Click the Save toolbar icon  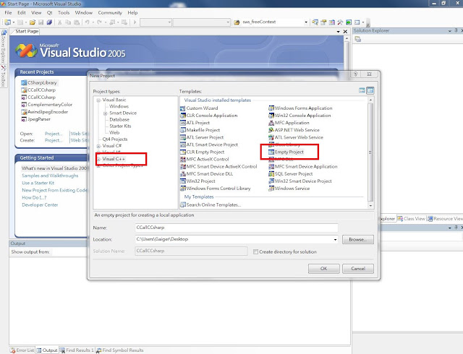[x=41, y=22]
